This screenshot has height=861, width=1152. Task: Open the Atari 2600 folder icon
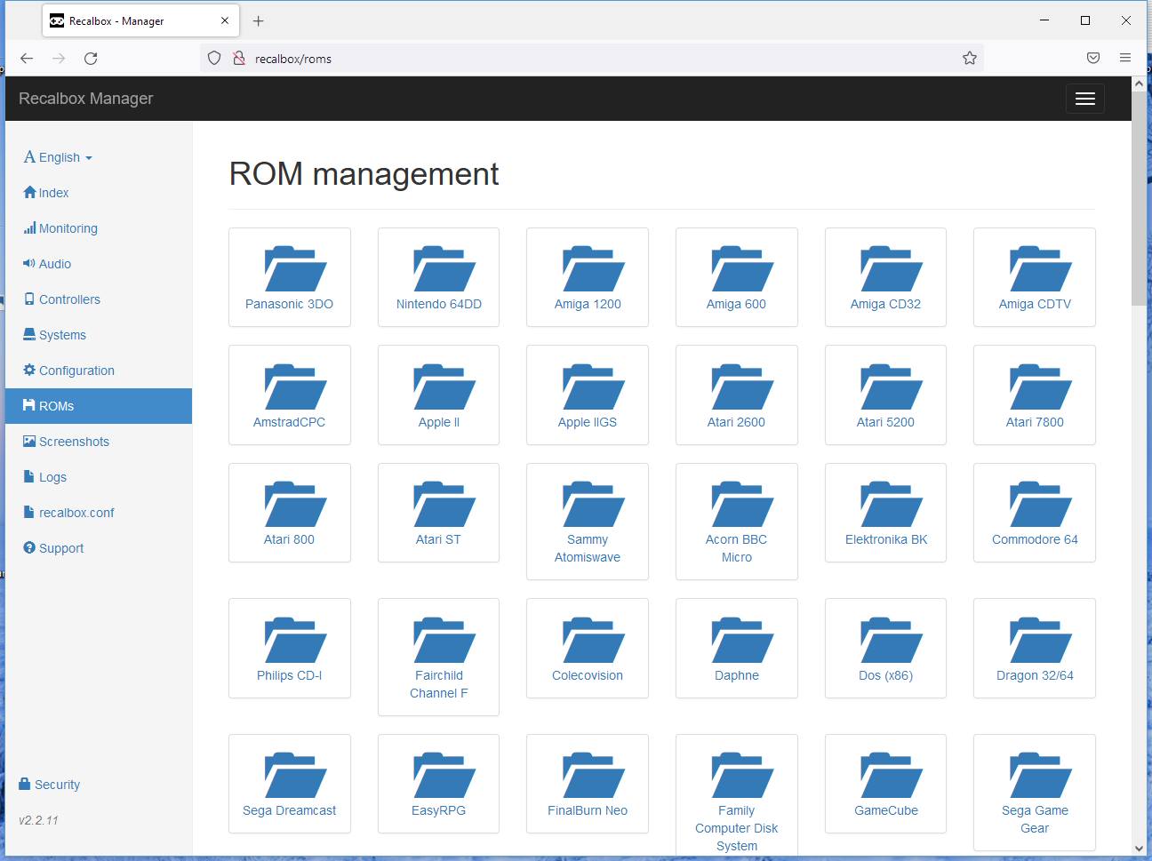click(743, 387)
